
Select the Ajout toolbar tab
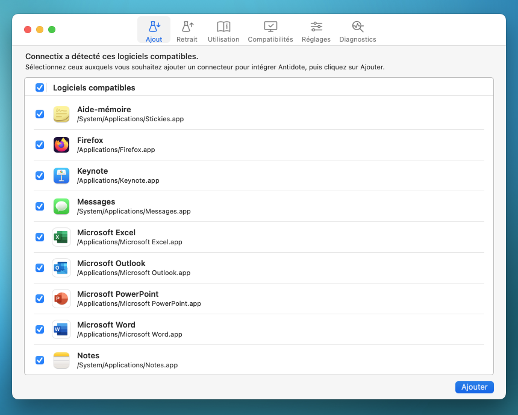[154, 31]
